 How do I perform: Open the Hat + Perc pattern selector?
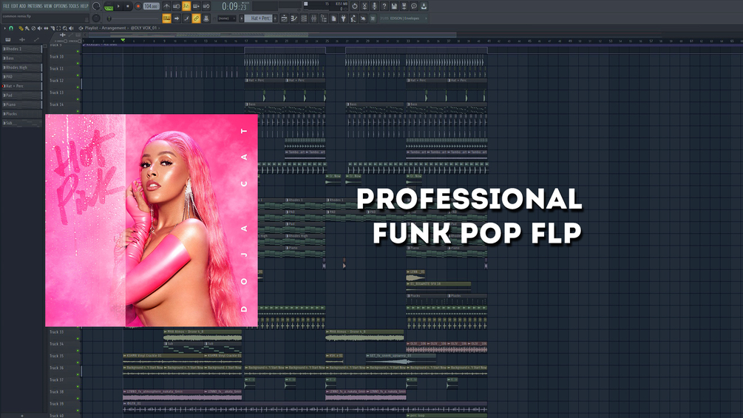[x=258, y=18]
